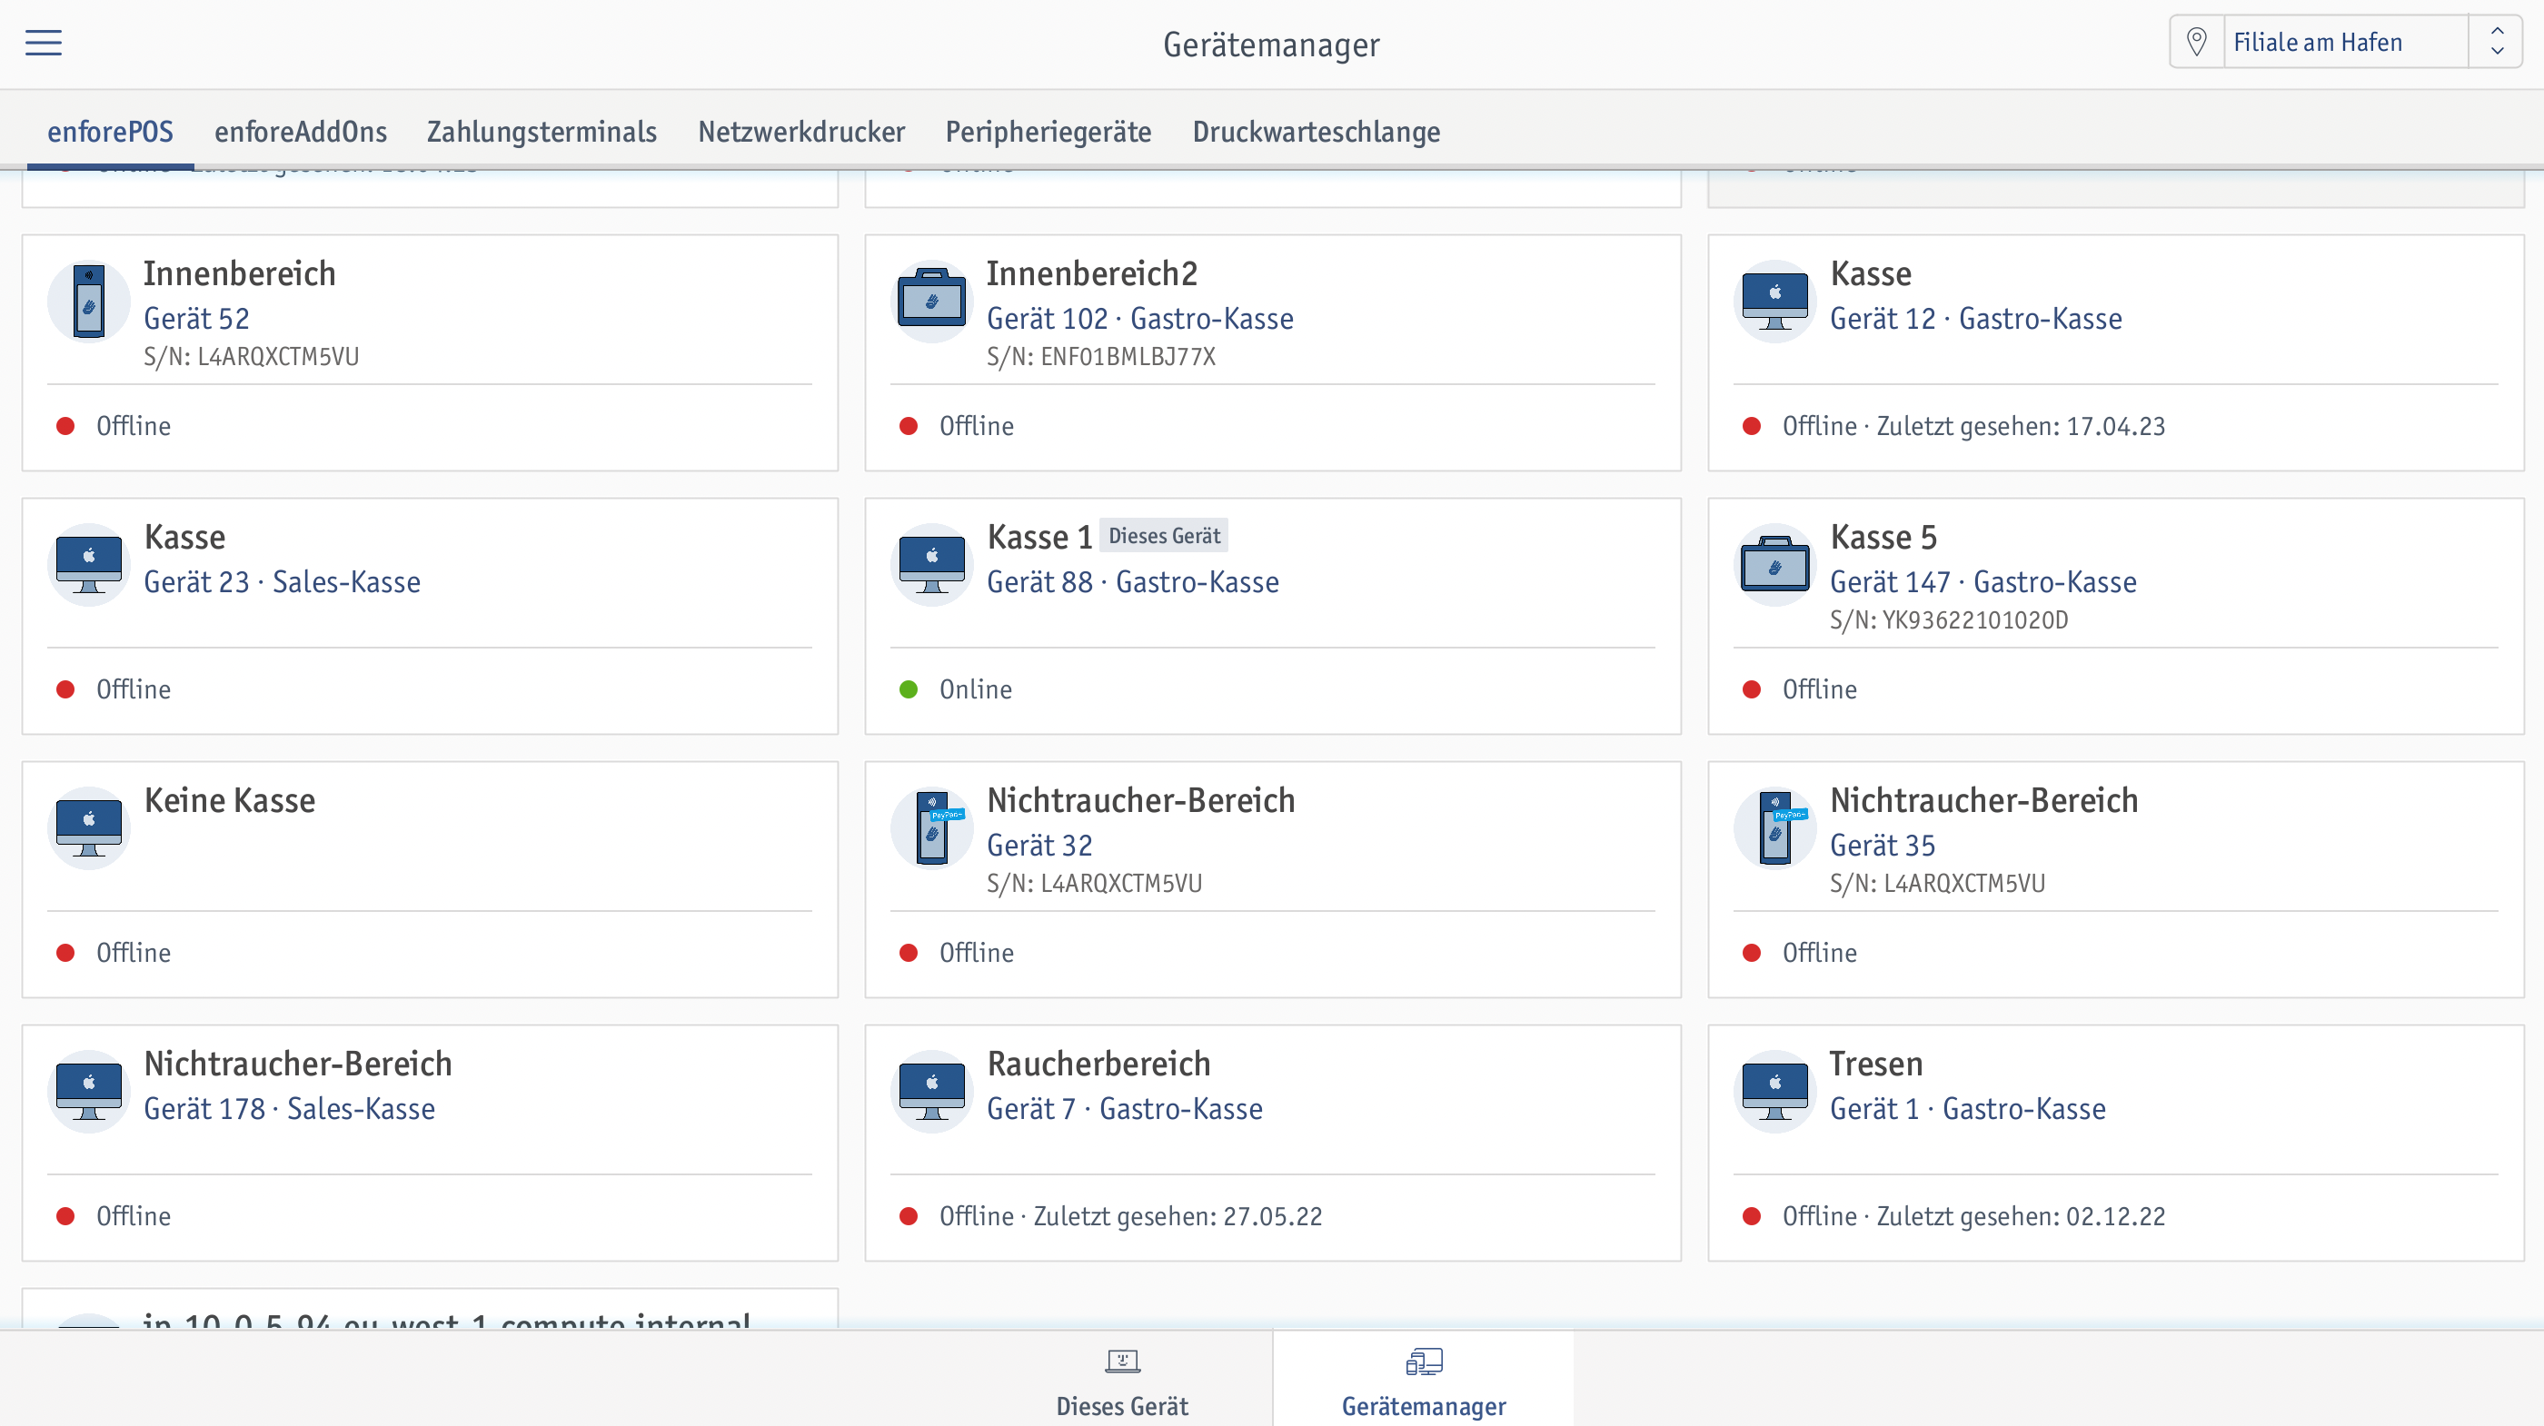
Task: Select the Peripheriegeräte tab
Action: pyautogui.click(x=1048, y=132)
